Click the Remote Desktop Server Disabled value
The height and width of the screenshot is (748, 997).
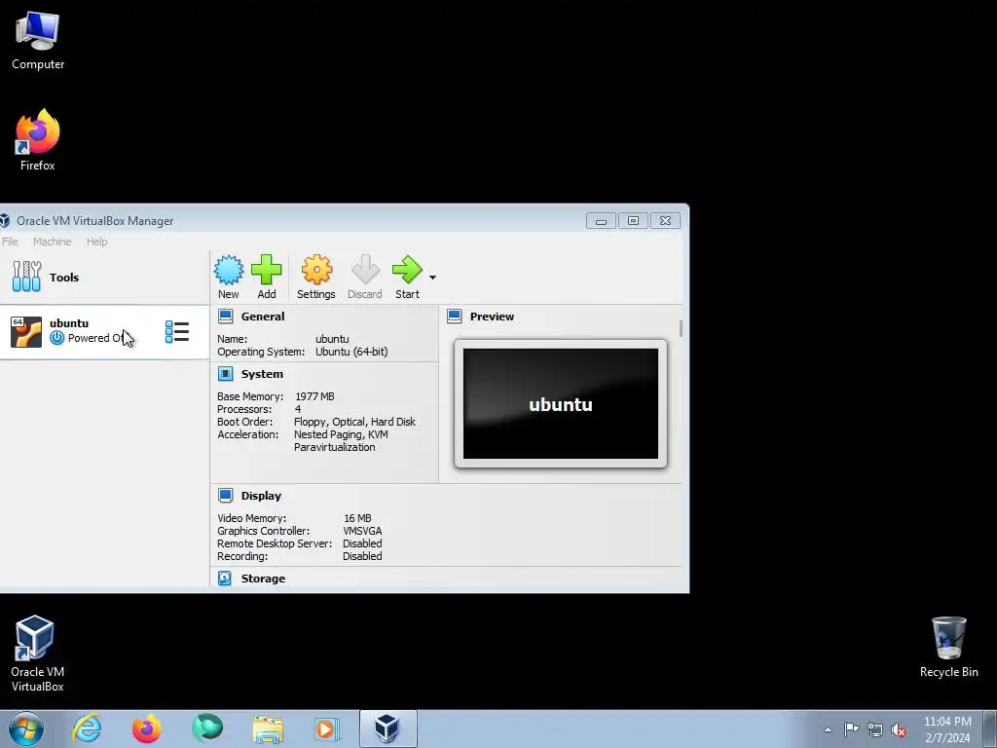pyautogui.click(x=362, y=543)
